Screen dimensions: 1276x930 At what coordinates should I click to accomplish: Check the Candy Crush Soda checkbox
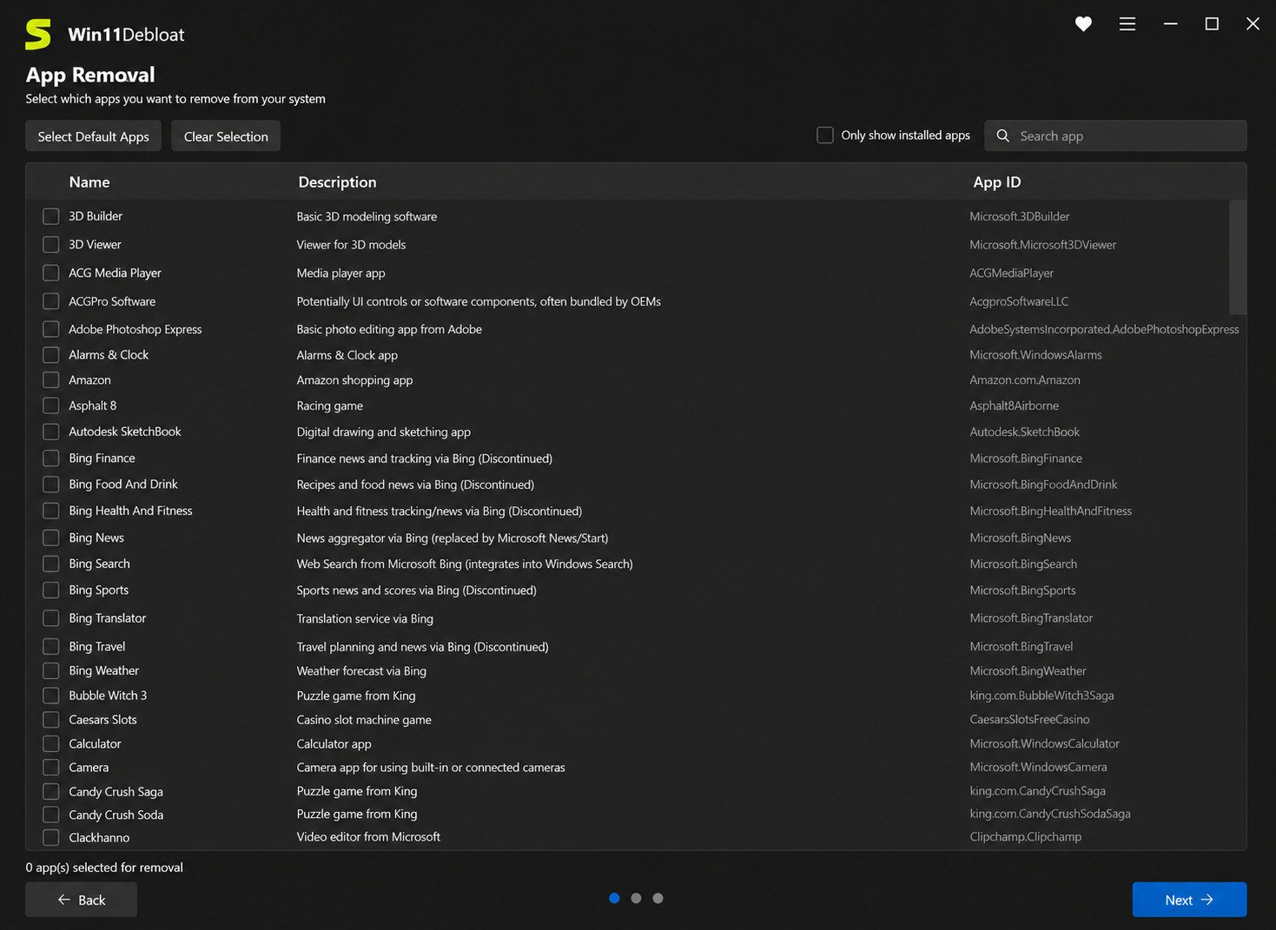(x=51, y=815)
